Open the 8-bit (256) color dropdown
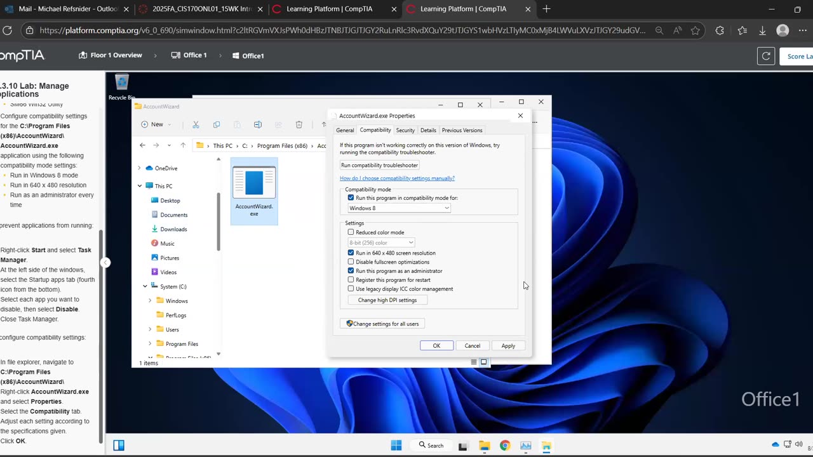 tap(381, 242)
